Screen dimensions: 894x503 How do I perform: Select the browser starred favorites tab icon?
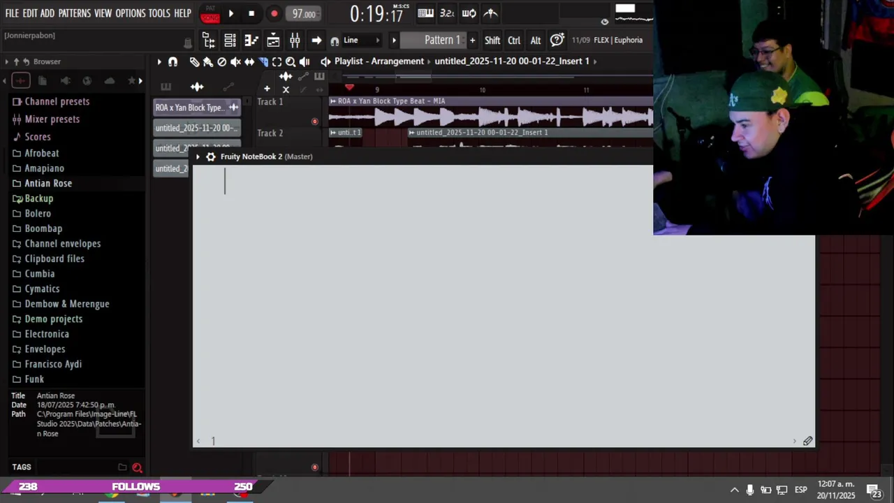(x=131, y=81)
